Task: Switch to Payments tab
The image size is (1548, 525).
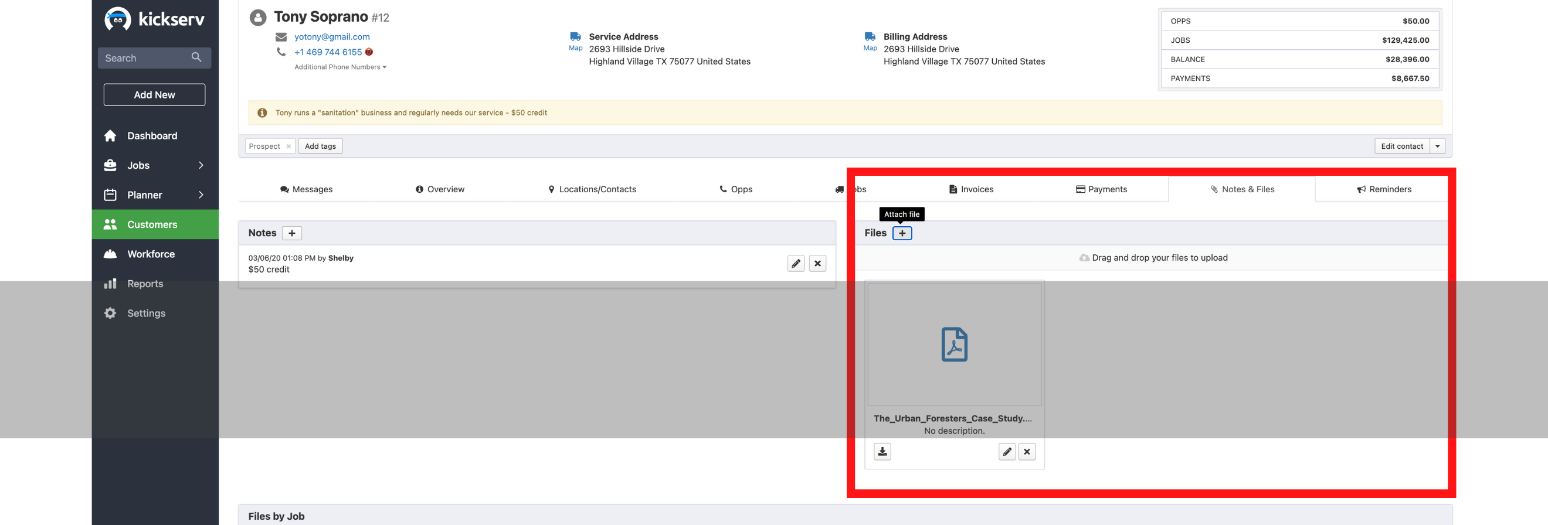Action: point(1101,189)
